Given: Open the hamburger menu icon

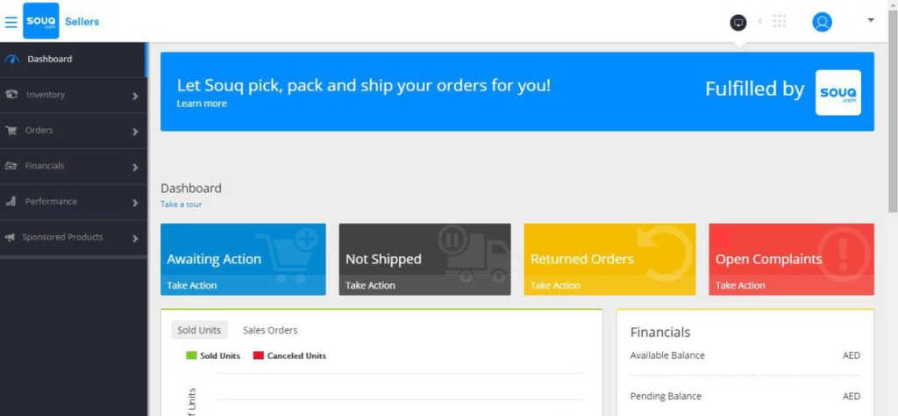Looking at the screenshot, I should click(11, 22).
